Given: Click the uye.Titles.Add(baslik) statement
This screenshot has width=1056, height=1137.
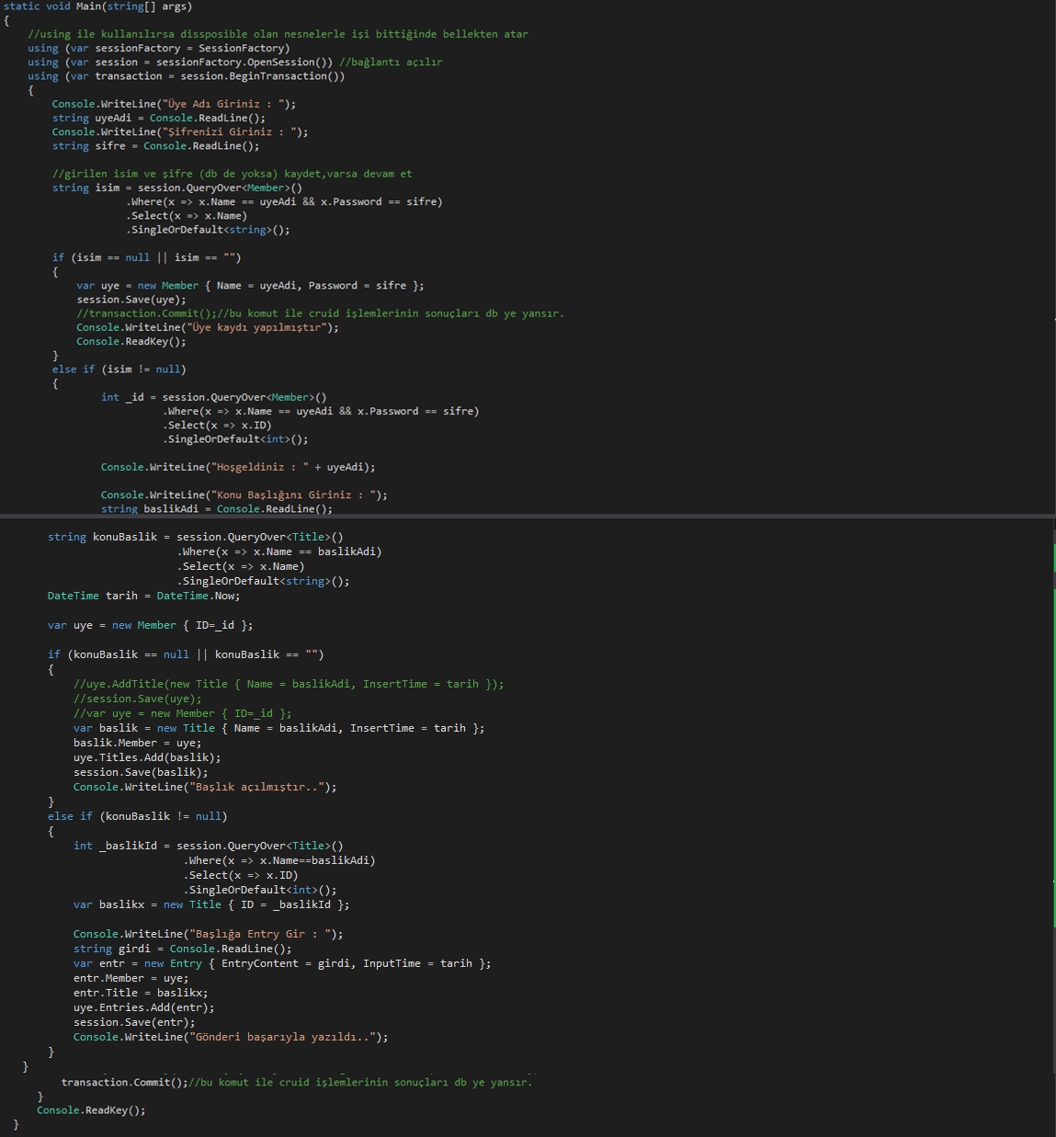Looking at the screenshot, I should [x=147, y=757].
